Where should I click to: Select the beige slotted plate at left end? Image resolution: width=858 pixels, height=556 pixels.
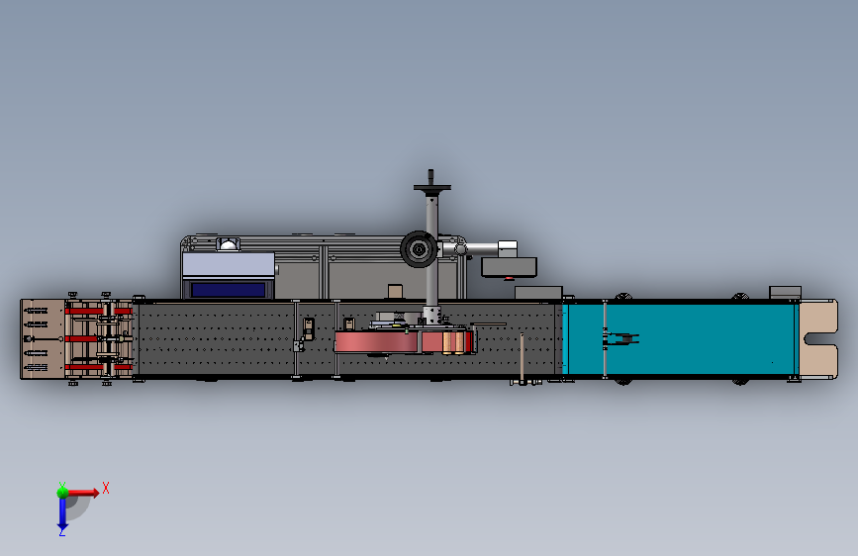click(43, 339)
